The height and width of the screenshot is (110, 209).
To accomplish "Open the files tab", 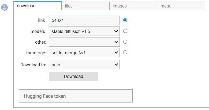I will pos(85,6).
